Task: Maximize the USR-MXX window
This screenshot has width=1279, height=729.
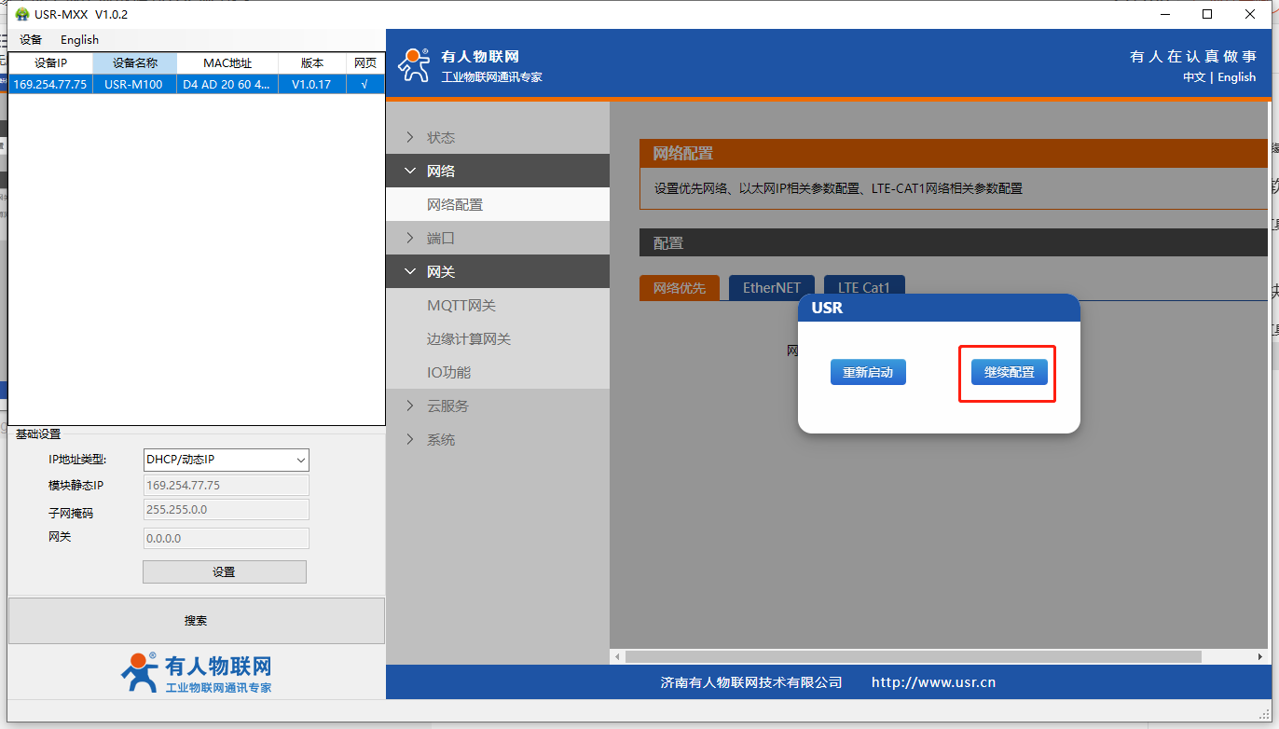Action: tap(1207, 14)
